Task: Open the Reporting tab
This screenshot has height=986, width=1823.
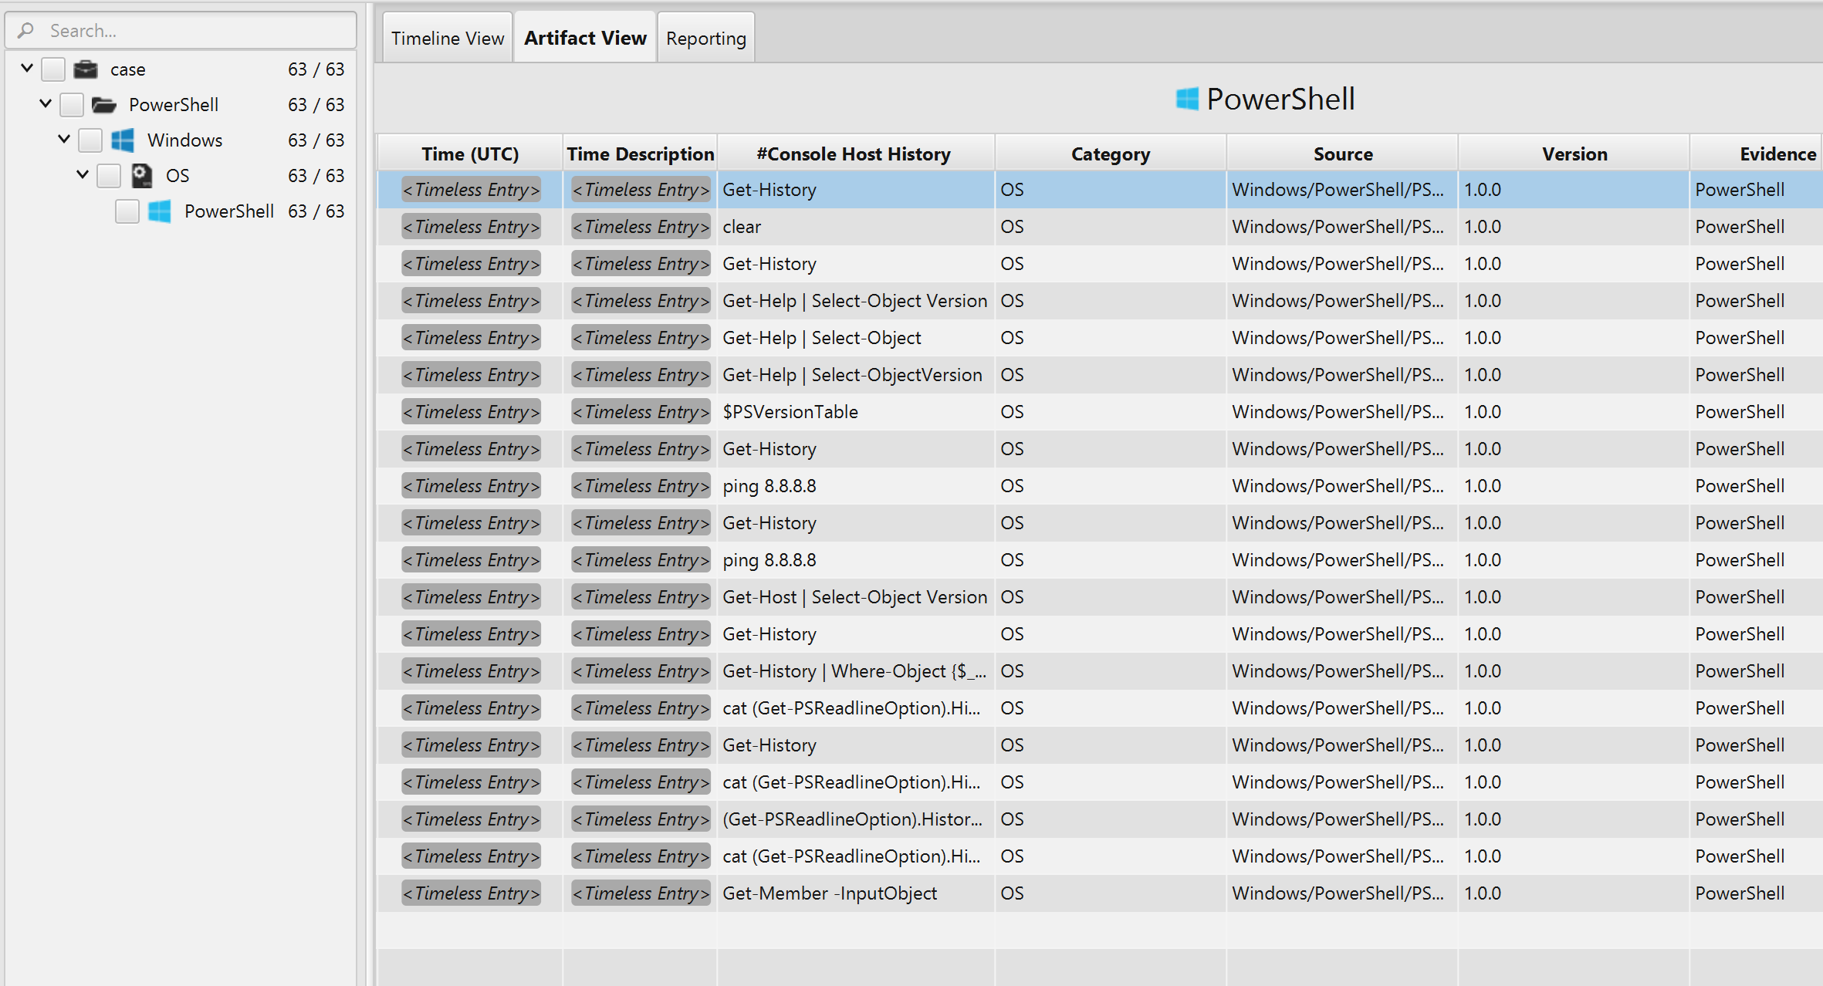Action: [x=706, y=38]
